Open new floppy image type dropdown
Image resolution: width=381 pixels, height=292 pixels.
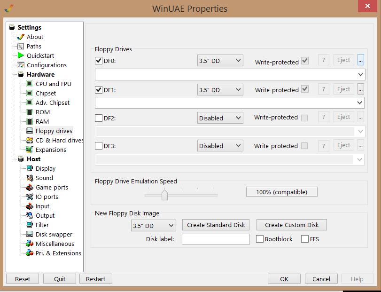pyautogui.click(x=153, y=226)
